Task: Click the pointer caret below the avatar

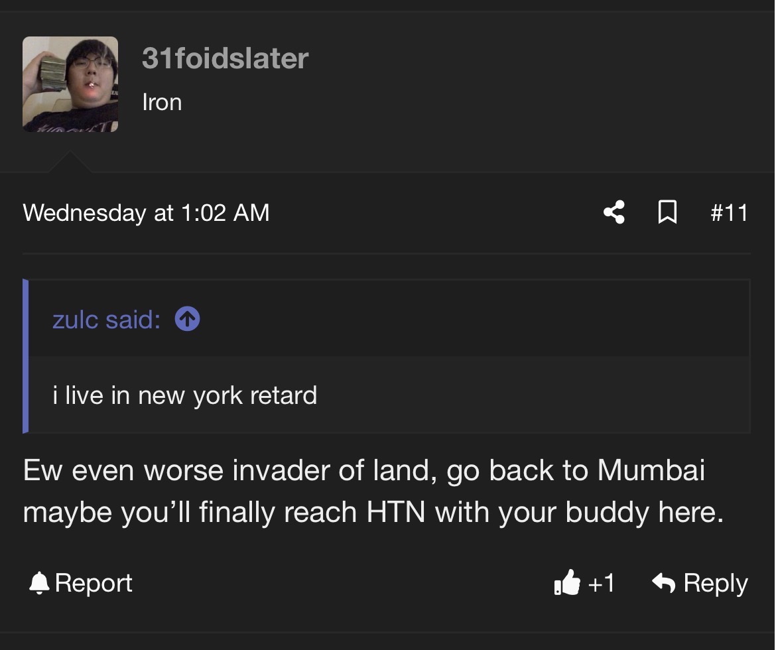Action: [70, 161]
